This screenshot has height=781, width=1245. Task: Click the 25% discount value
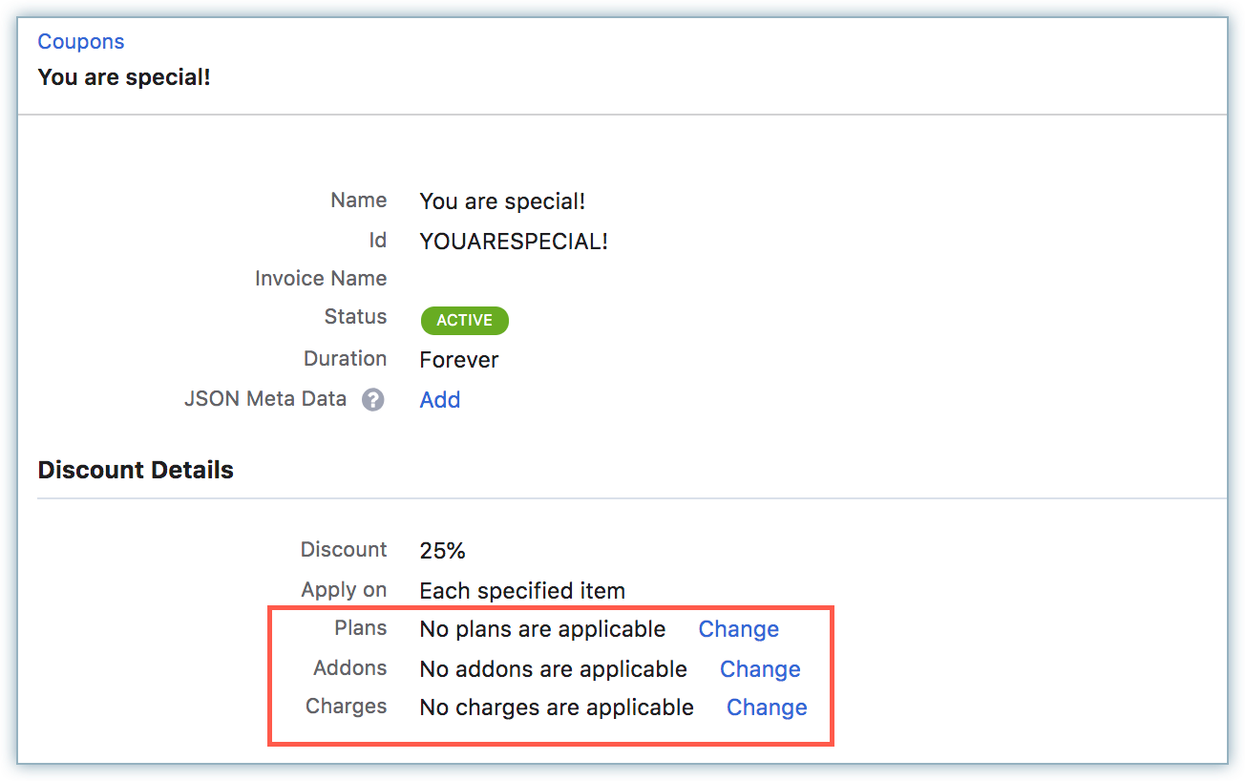point(442,551)
